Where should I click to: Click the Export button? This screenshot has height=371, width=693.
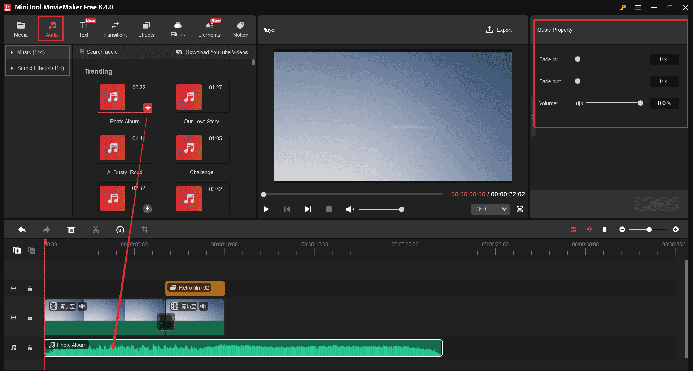pos(498,30)
